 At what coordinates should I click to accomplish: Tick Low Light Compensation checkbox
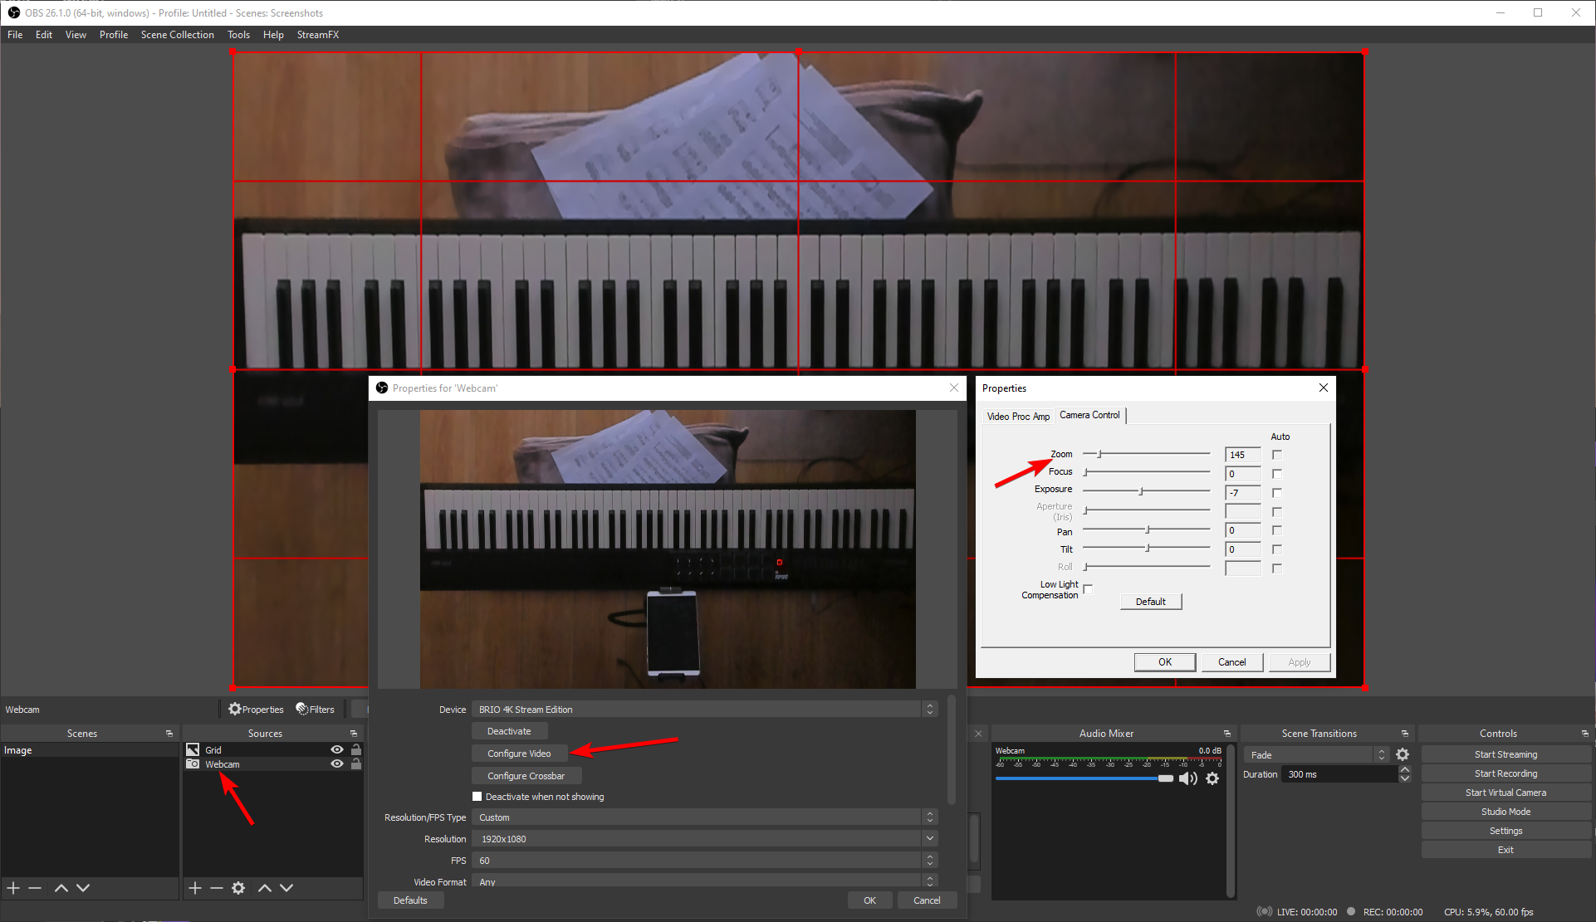click(1088, 589)
